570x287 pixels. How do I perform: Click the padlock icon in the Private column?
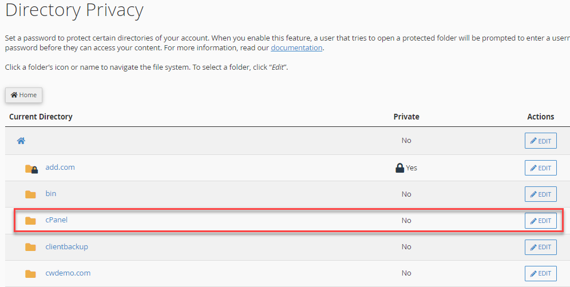click(400, 168)
